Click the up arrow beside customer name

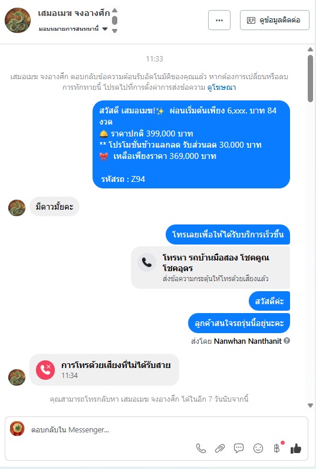(115, 11)
